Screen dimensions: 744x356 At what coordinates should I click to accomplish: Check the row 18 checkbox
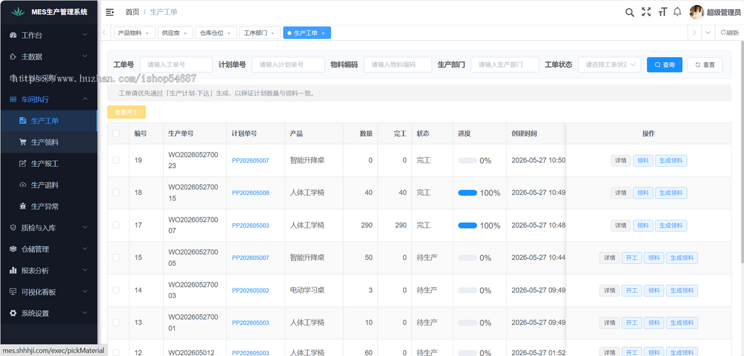[x=116, y=193]
